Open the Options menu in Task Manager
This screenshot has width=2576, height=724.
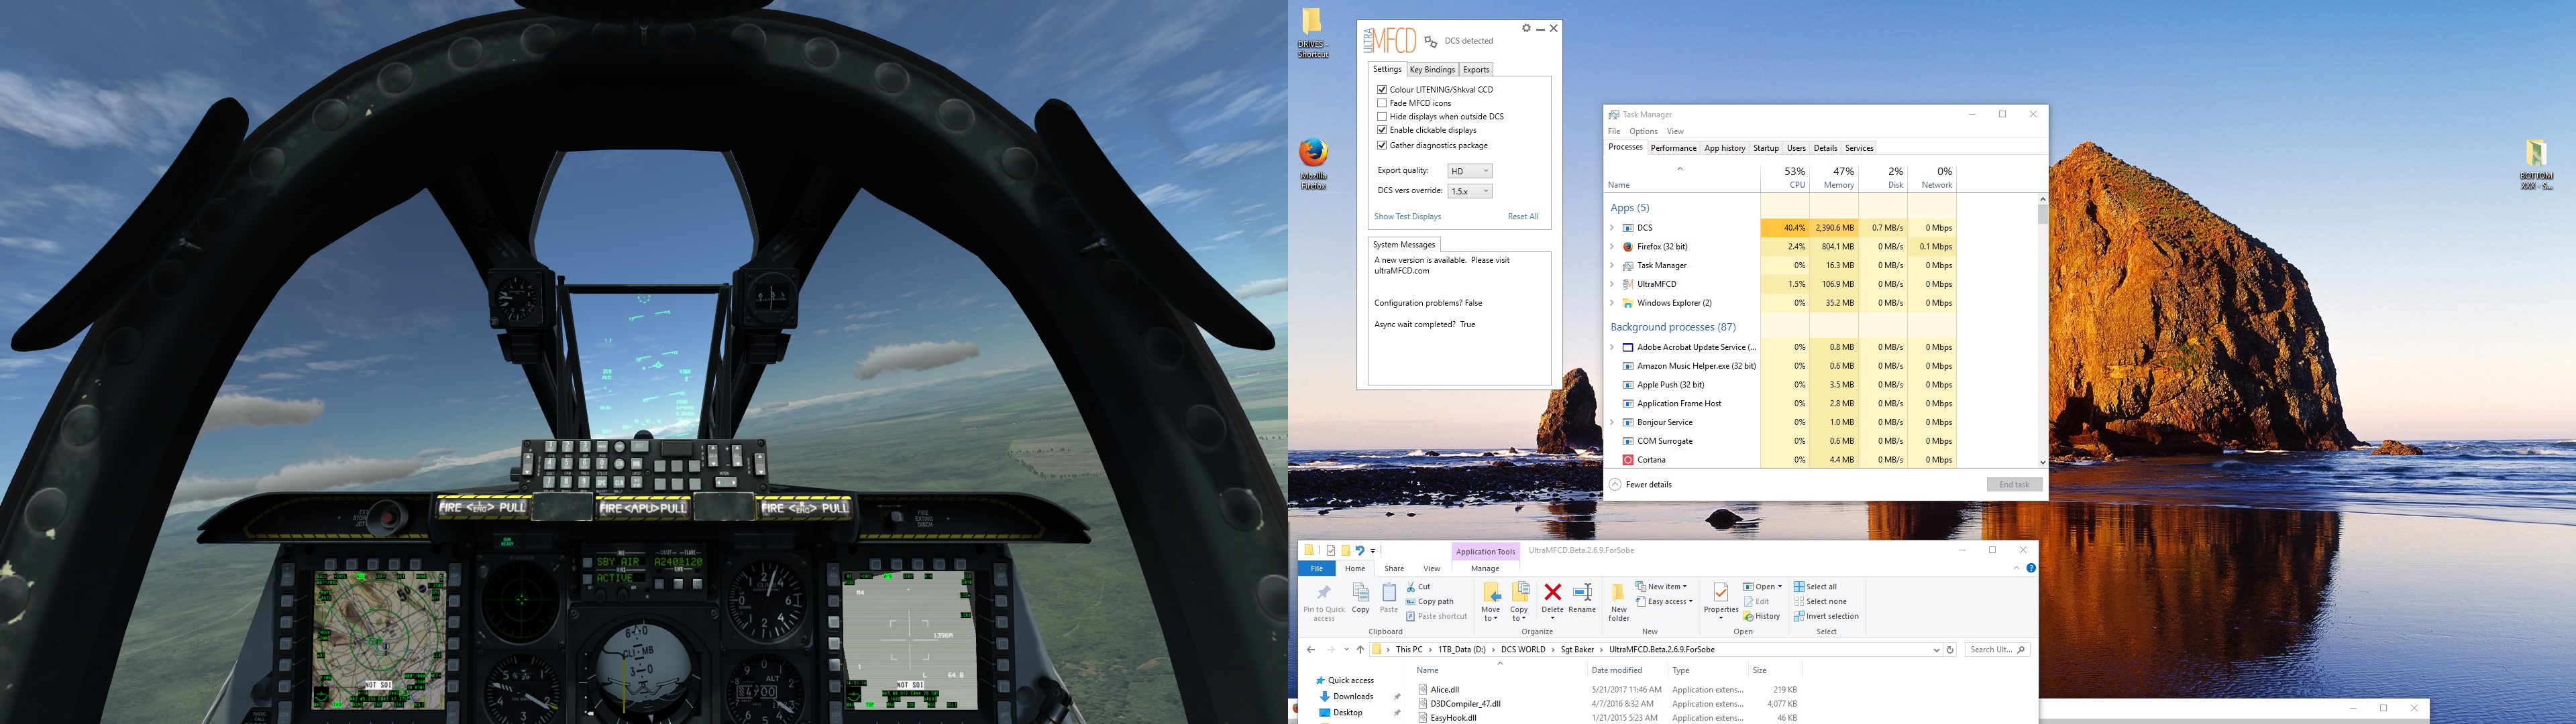tap(1643, 131)
